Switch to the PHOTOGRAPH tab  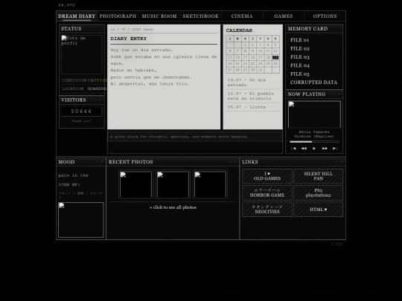118,16
